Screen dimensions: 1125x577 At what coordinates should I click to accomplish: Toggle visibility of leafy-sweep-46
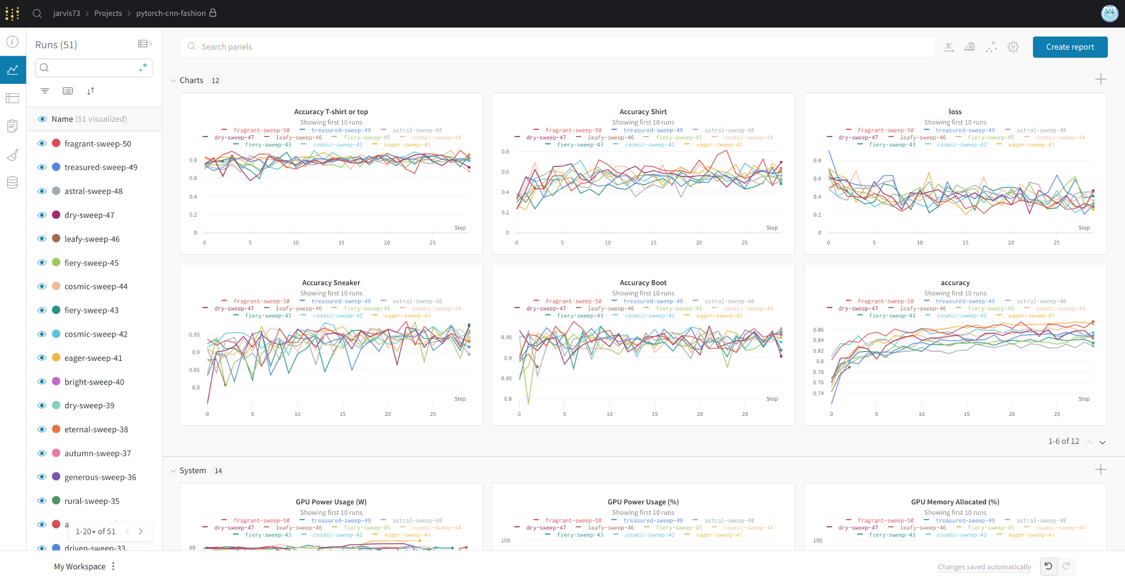(x=42, y=239)
